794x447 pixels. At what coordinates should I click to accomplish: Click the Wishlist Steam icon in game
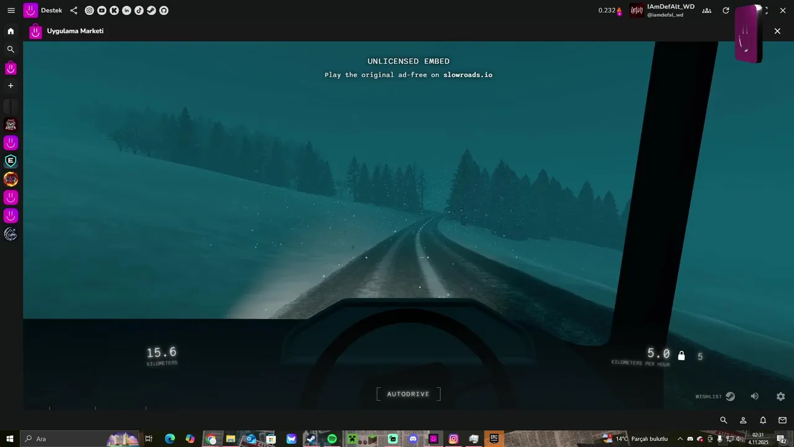click(730, 396)
